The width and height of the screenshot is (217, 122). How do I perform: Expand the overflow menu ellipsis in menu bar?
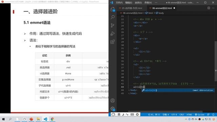156,2
